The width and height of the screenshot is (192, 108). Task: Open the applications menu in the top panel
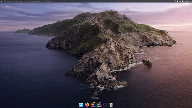[x=1, y=1]
